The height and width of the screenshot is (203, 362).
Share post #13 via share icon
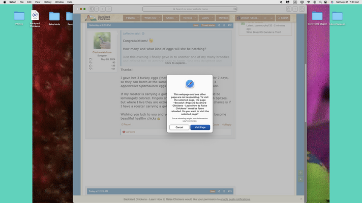(x=219, y=191)
